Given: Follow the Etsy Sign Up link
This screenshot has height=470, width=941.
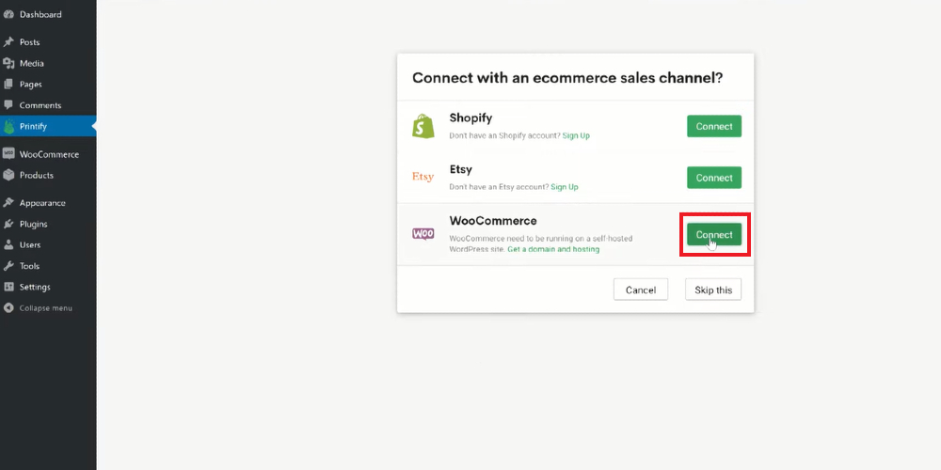Looking at the screenshot, I should point(565,187).
